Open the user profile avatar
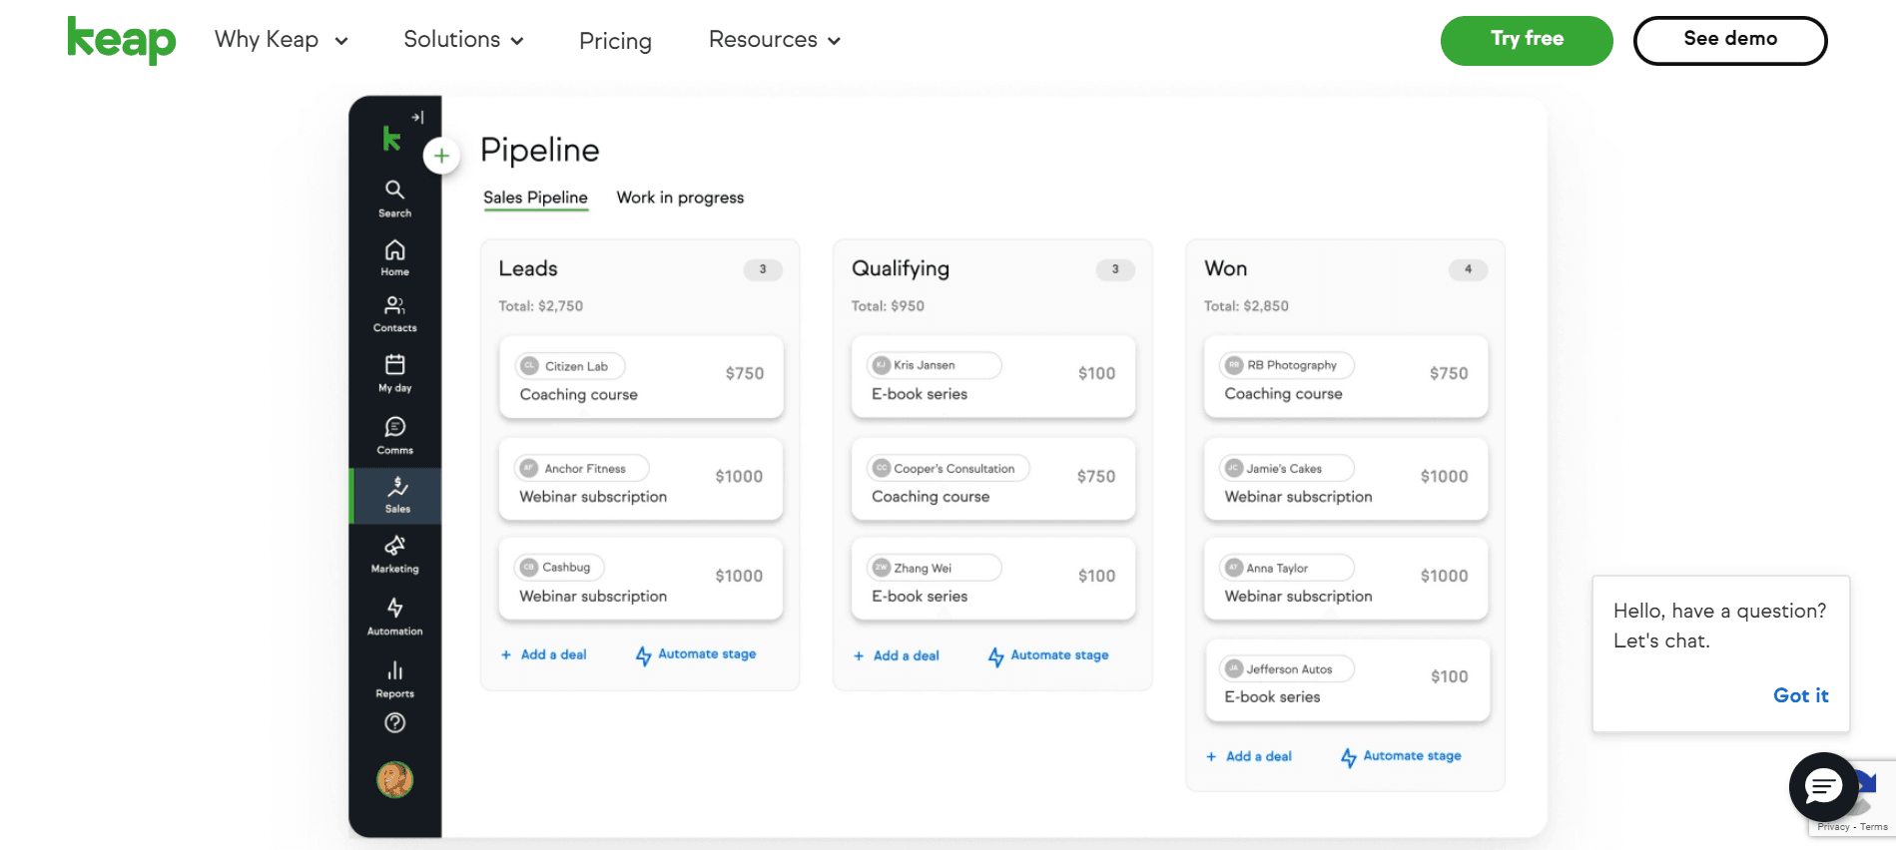This screenshot has height=850, width=1896. pyautogui.click(x=395, y=779)
